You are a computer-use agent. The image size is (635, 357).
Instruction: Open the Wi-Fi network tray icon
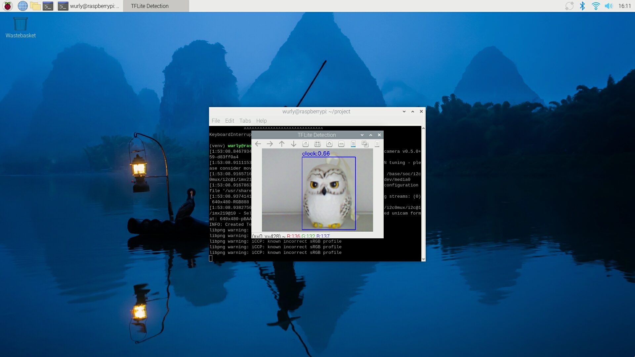click(x=596, y=6)
